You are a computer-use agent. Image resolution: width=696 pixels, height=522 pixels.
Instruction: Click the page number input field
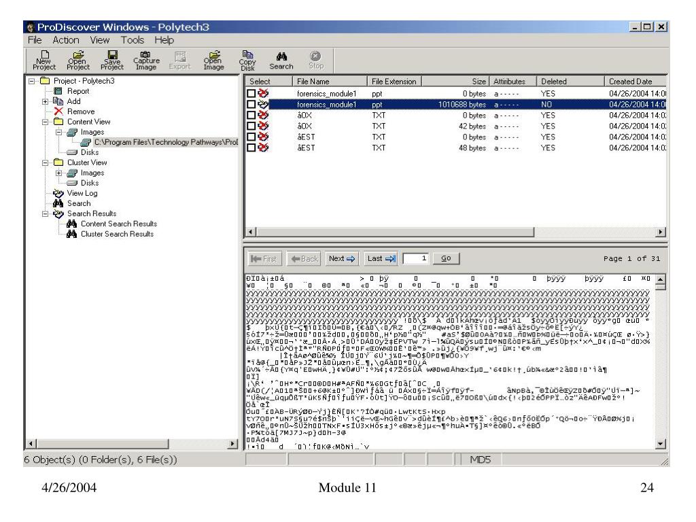415,258
